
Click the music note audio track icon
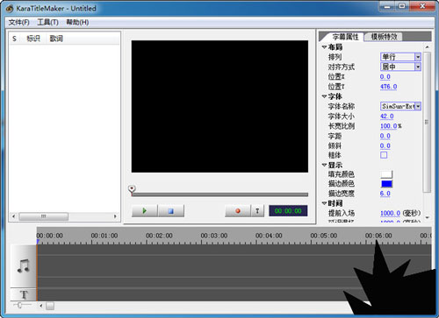(23, 266)
